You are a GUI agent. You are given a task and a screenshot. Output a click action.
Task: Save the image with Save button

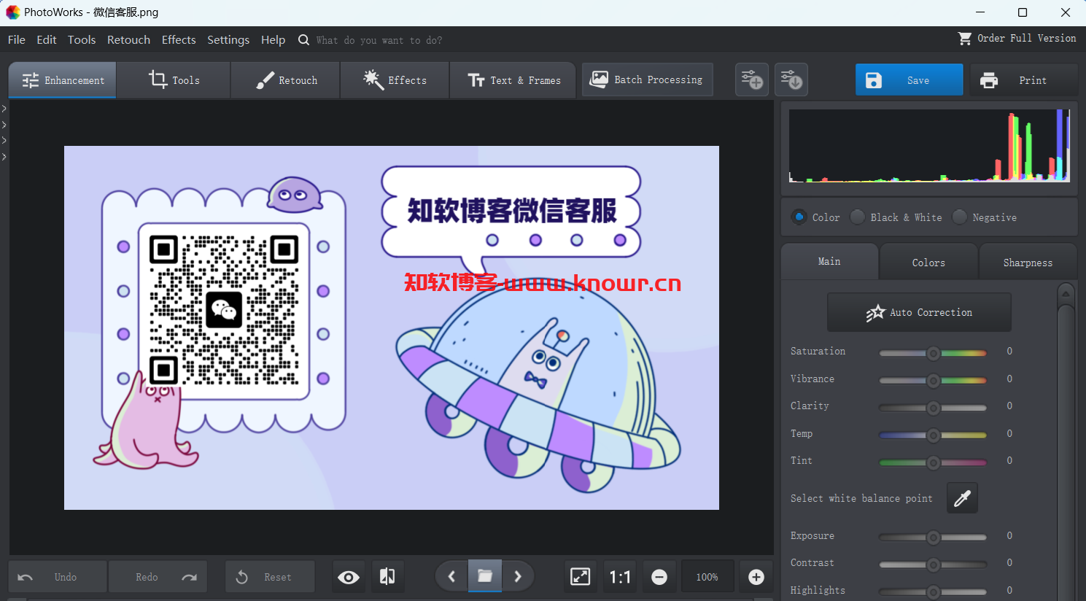909,80
